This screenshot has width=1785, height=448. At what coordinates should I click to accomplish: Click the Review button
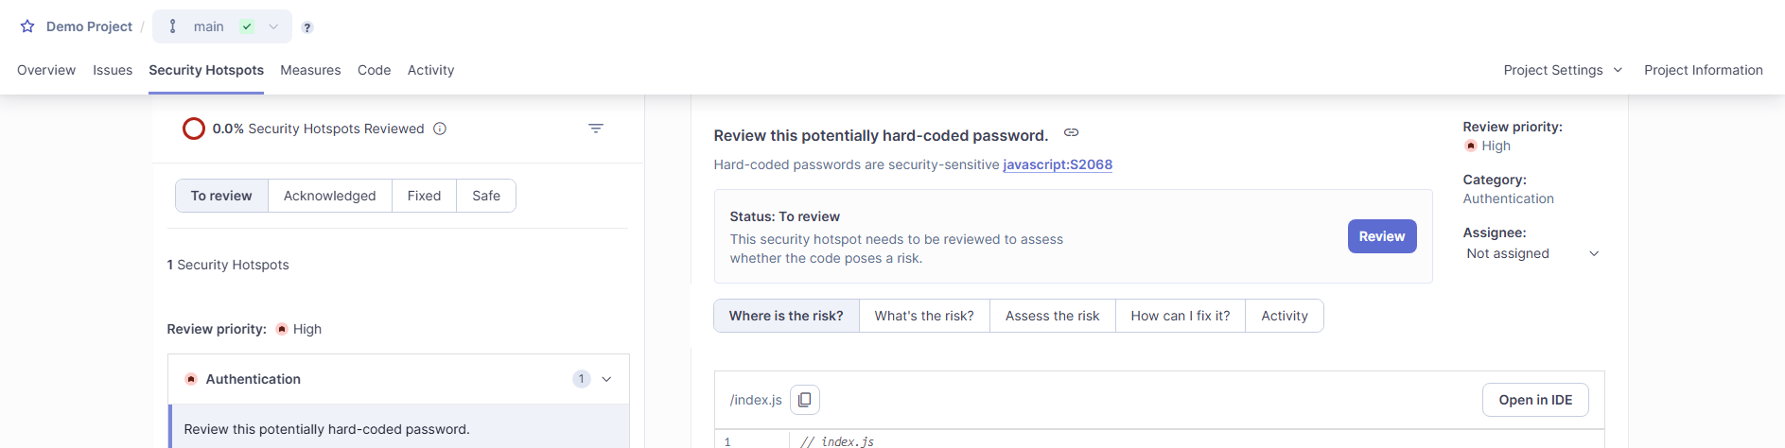click(x=1382, y=236)
